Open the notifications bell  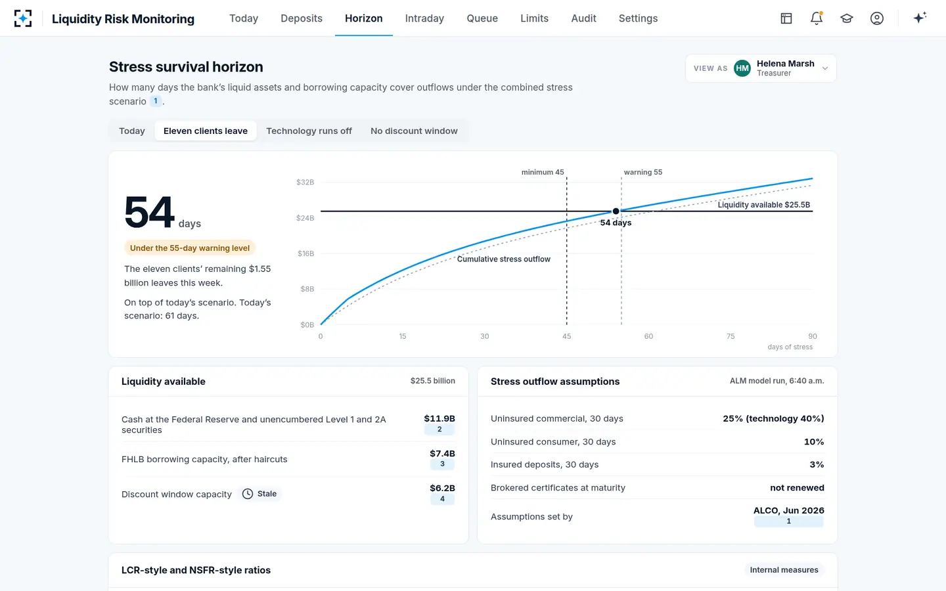click(x=817, y=18)
